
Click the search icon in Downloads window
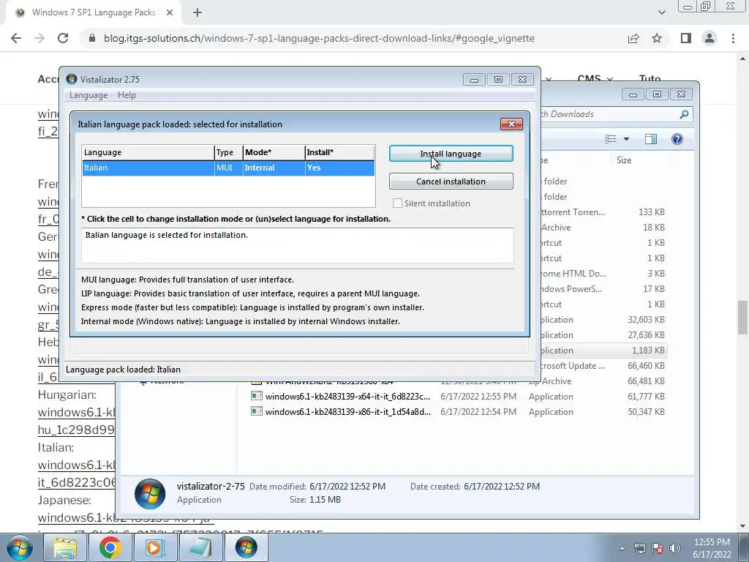[684, 114]
